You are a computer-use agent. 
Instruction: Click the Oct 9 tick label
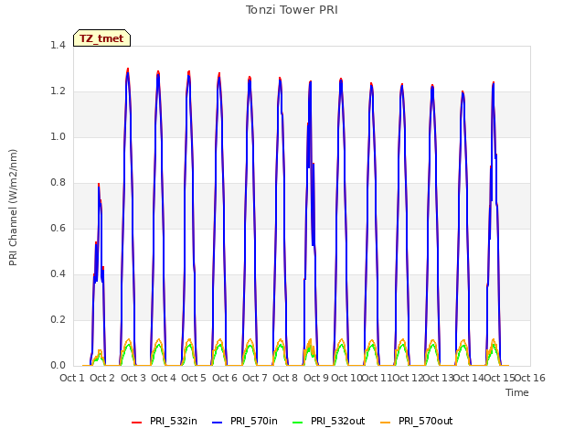(x=316, y=378)
